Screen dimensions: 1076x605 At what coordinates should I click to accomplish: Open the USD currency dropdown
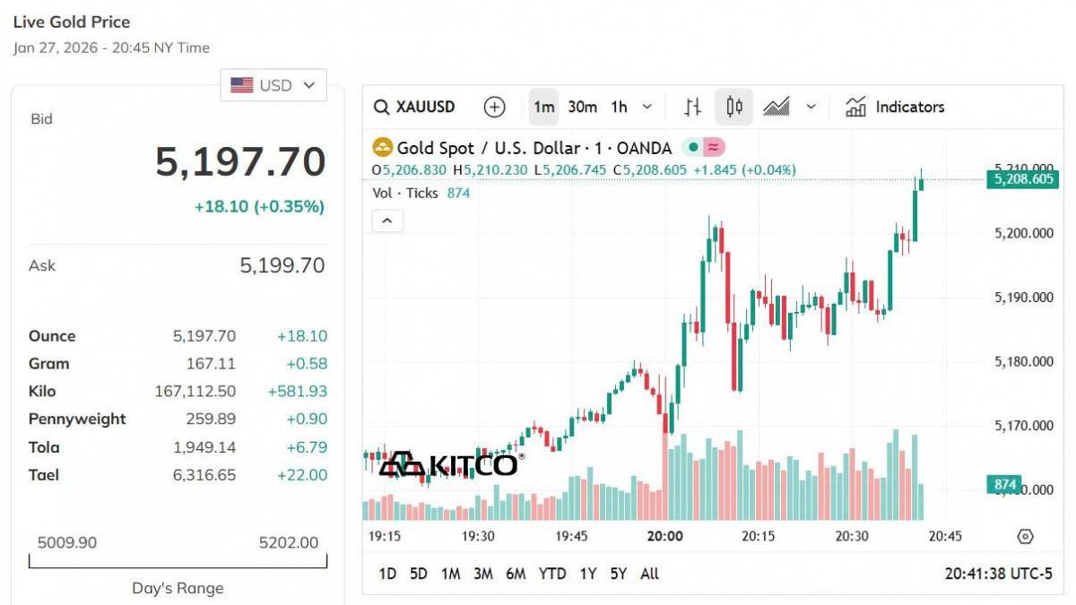click(273, 85)
